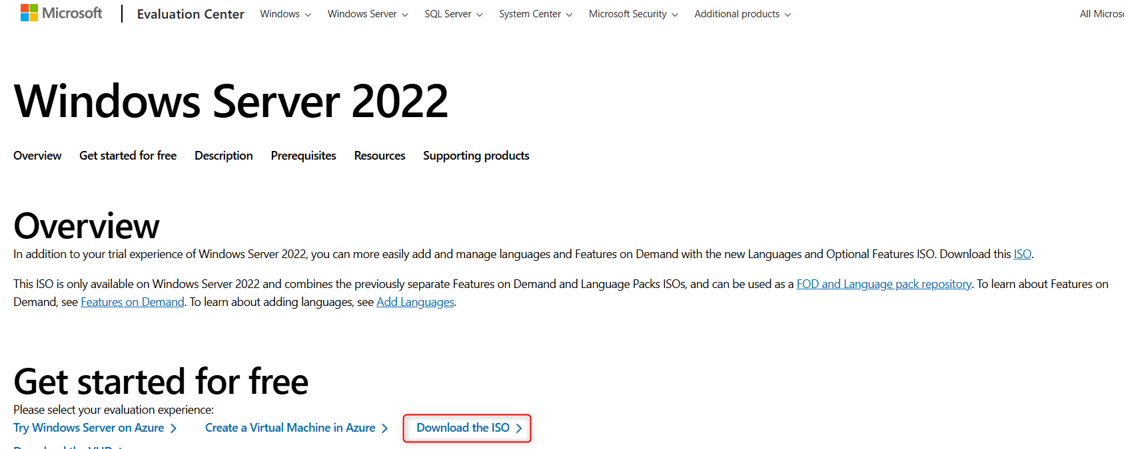Screen dimensions: 1124x449
Task: Follow the ISO download link in Overview
Action: pos(1022,254)
